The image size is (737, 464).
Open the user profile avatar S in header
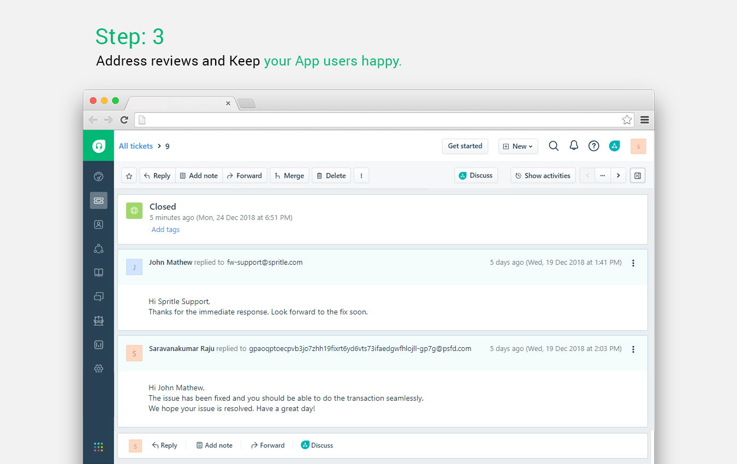coord(638,146)
